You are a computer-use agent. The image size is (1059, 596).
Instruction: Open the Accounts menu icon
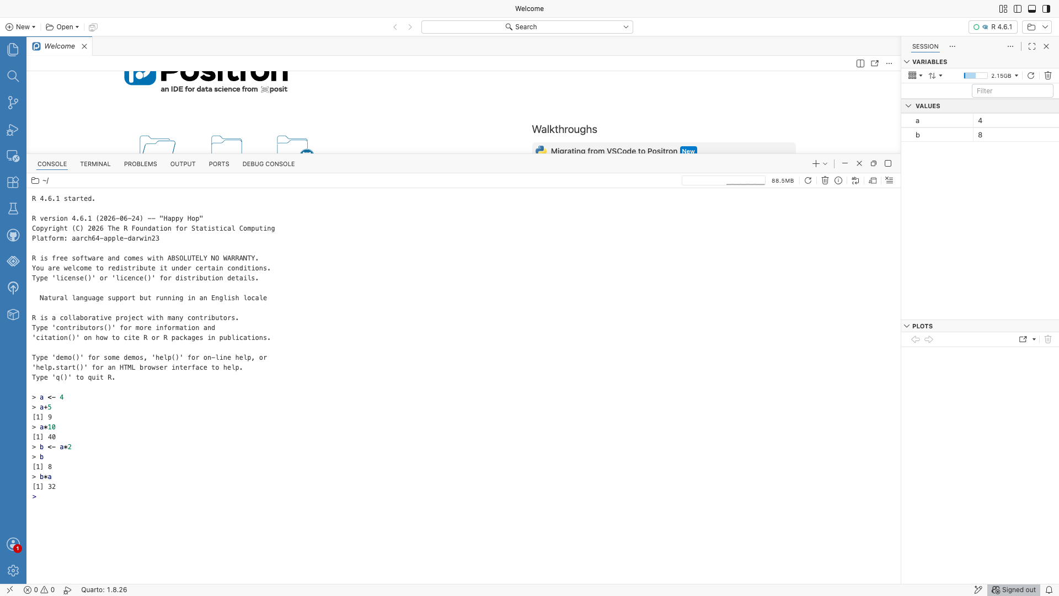[x=13, y=544]
